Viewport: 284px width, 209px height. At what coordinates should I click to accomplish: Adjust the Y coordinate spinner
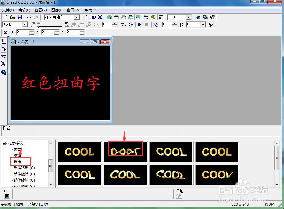(x=57, y=32)
